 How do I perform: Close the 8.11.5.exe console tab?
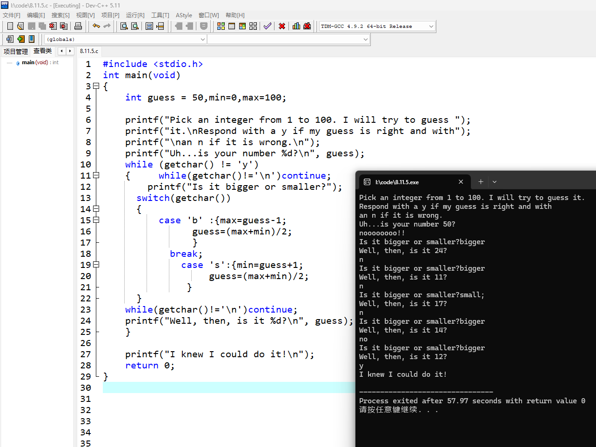tap(461, 182)
